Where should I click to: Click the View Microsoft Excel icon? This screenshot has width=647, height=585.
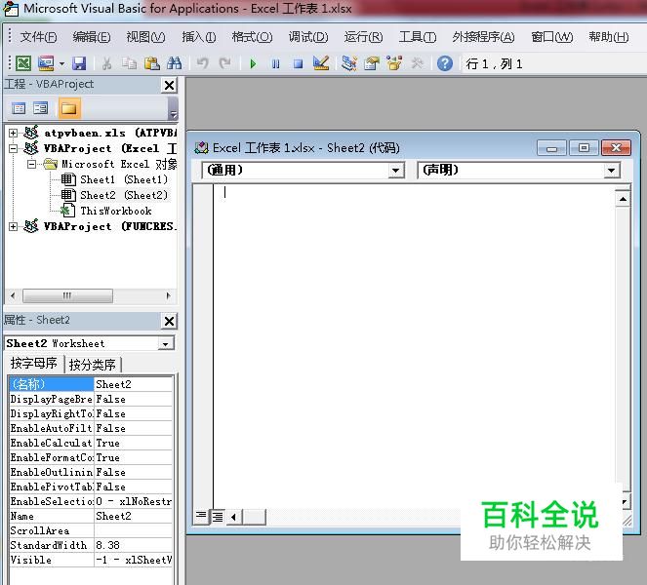23,63
